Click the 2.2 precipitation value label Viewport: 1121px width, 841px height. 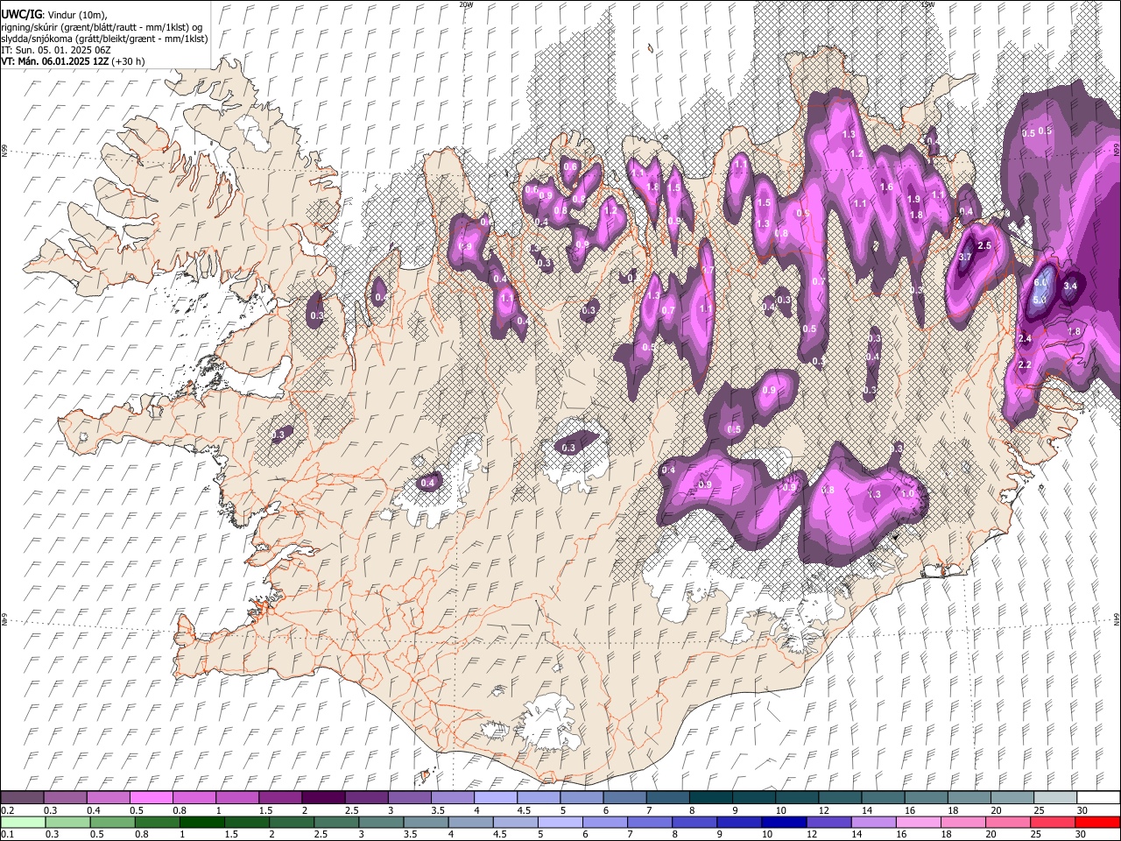(x=1025, y=364)
